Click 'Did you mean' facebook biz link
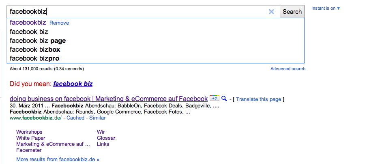This screenshot has width=365, height=164. pyautogui.click(x=73, y=84)
